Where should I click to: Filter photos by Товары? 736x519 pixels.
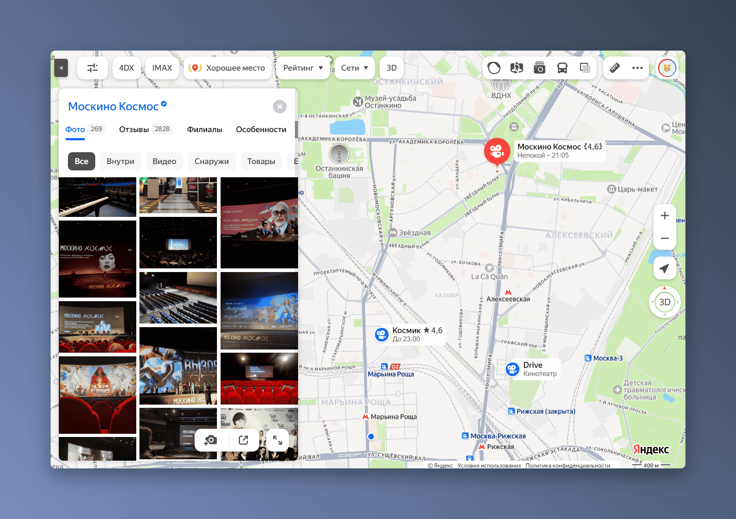[261, 161]
